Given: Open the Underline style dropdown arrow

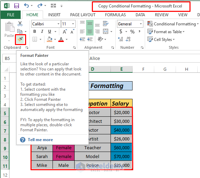Looking at the screenshot, I should (55, 31).
